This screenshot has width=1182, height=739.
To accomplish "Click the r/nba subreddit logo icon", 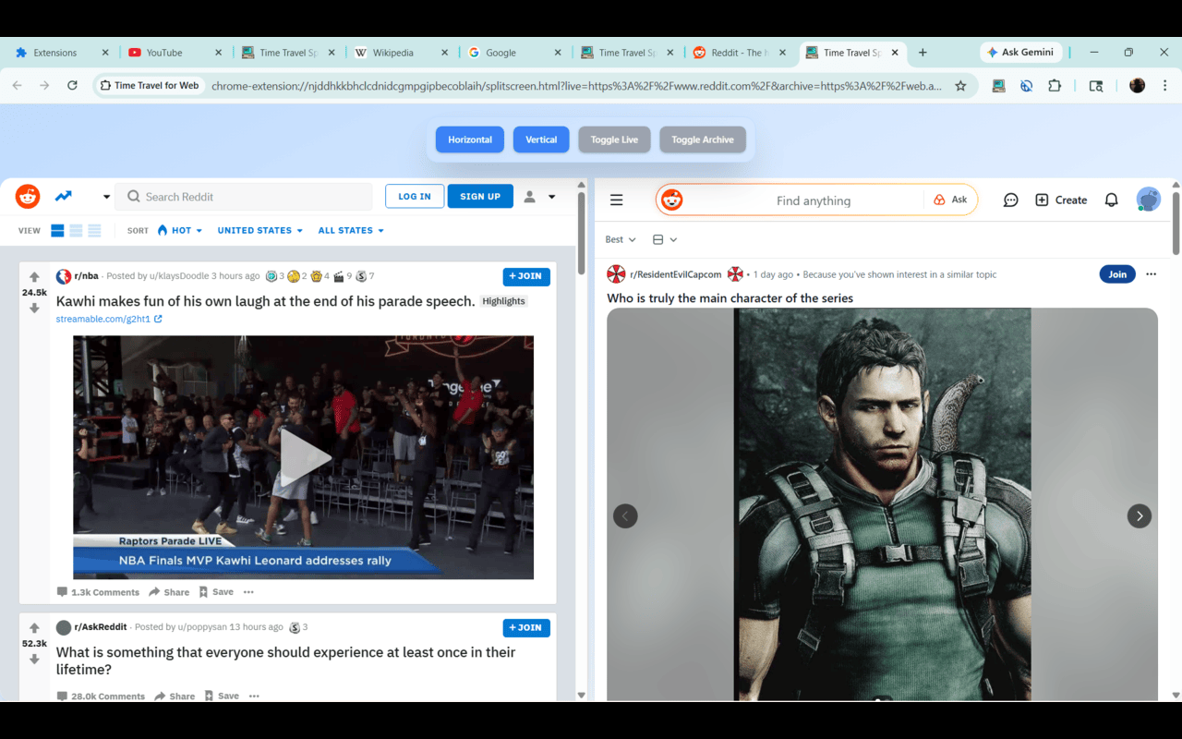I will point(64,276).
